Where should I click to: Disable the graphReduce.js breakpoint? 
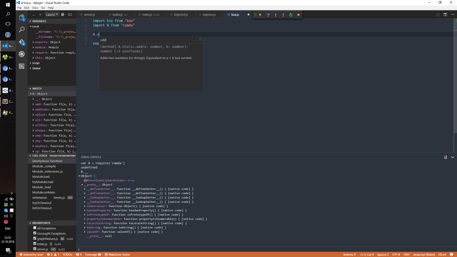35,238
